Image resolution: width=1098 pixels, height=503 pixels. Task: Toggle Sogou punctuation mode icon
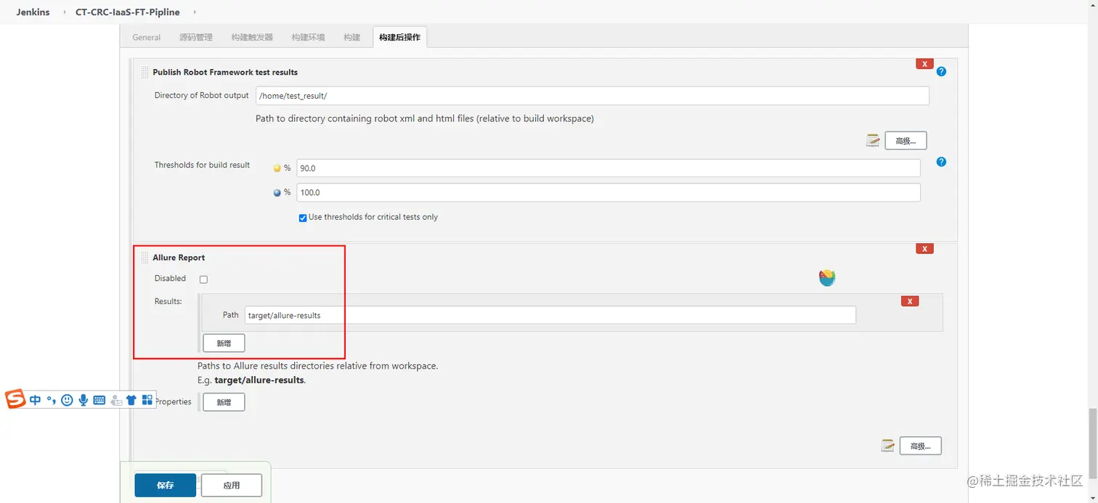(51, 400)
